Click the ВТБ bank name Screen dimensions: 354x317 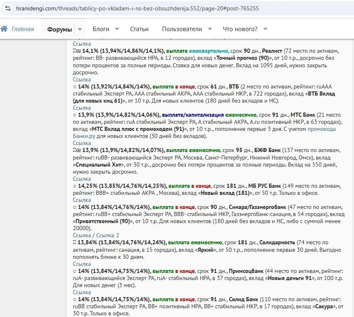click(x=234, y=86)
